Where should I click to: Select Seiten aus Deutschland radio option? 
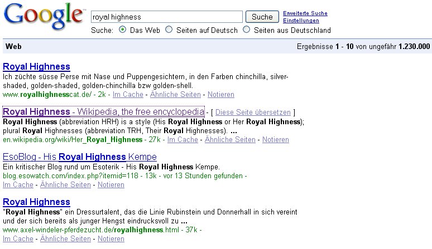point(247,30)
